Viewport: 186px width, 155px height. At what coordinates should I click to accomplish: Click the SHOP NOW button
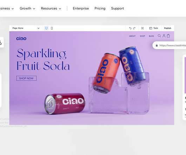click(x=26, y=78)
